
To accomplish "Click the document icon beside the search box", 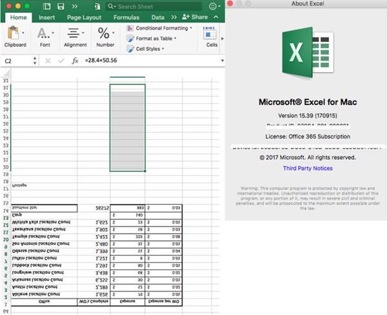I will click(97, 6).
